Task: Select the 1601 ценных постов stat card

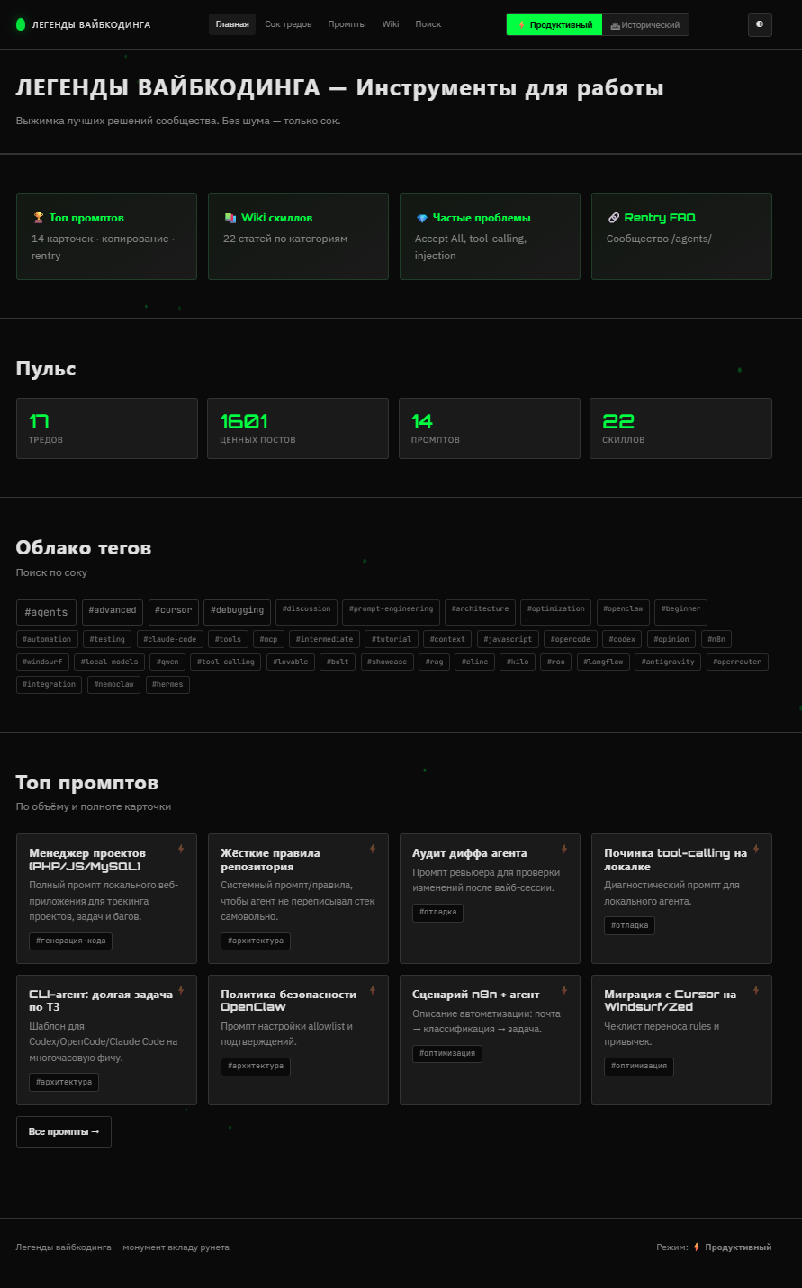Action: point(298,428)
